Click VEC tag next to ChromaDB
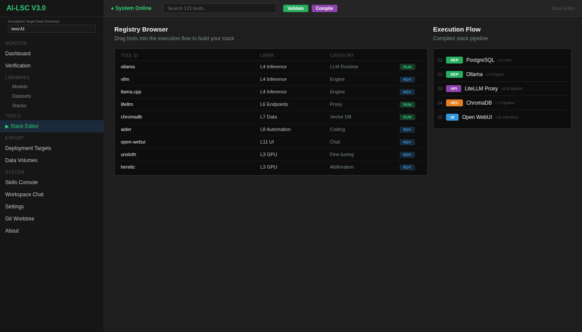The image size is (582, 332). (454, 103)
